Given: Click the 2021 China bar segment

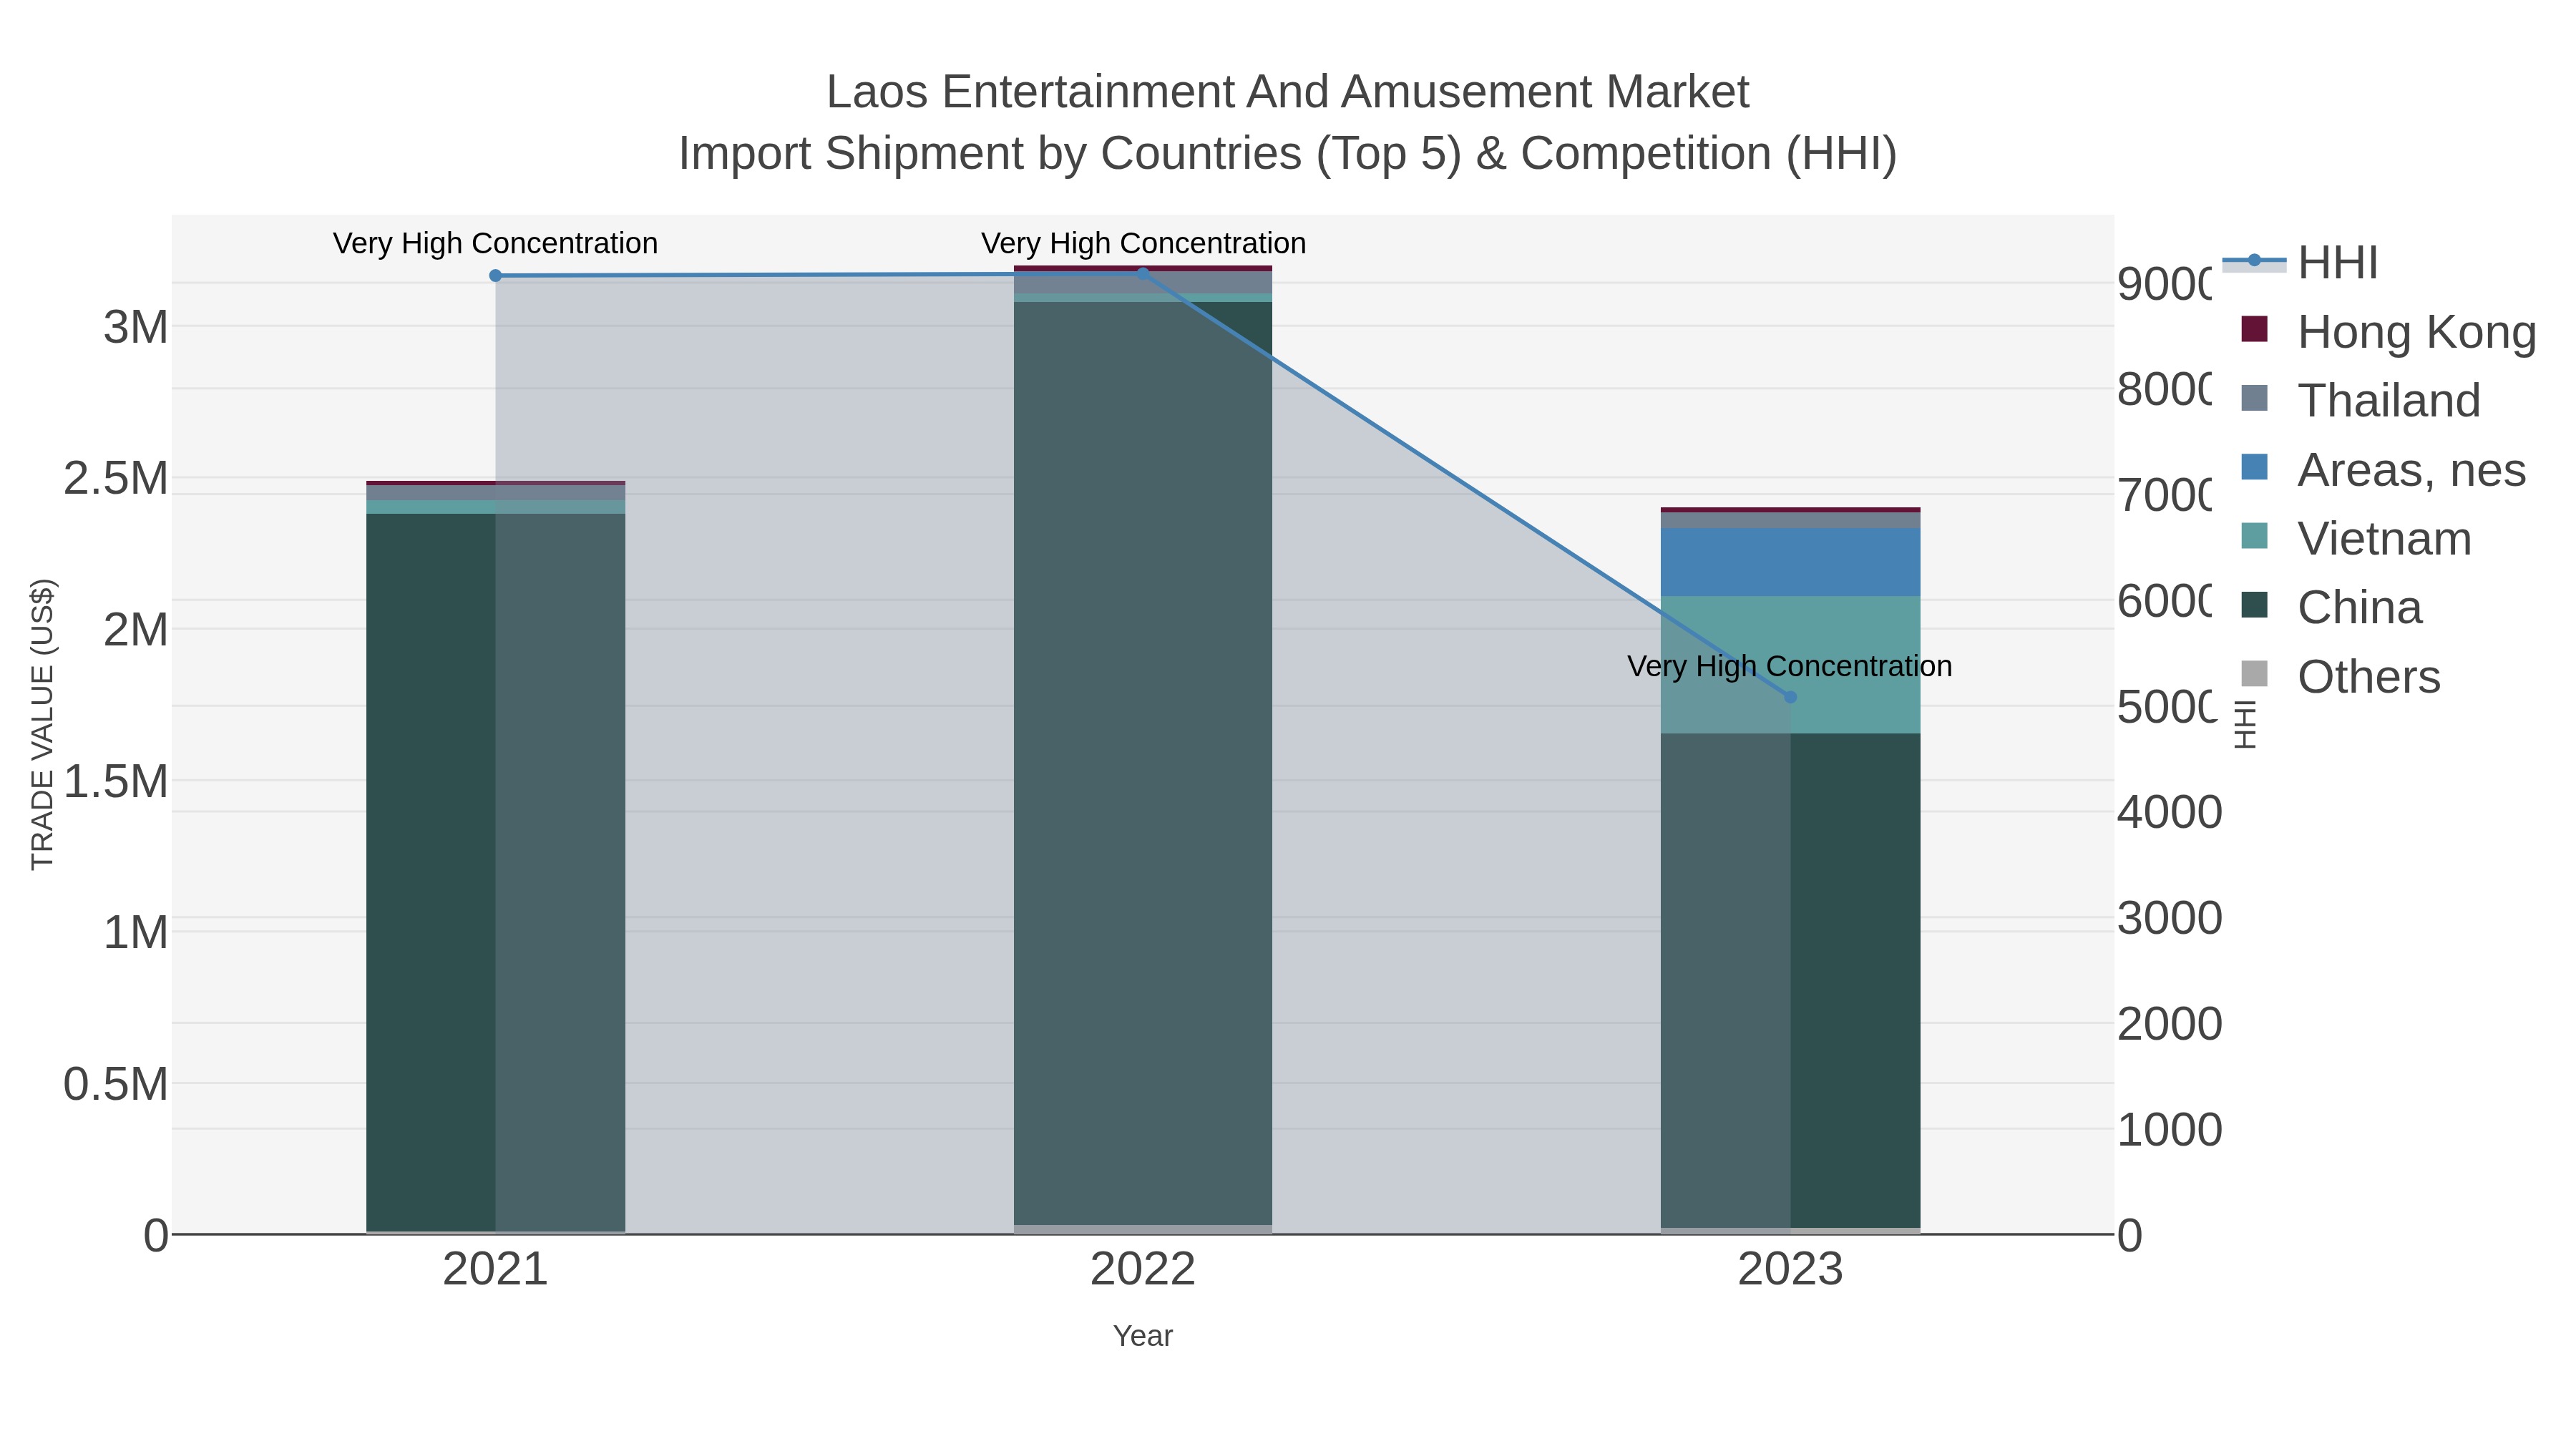Looking at the screenshot, I should coord(495,872).
